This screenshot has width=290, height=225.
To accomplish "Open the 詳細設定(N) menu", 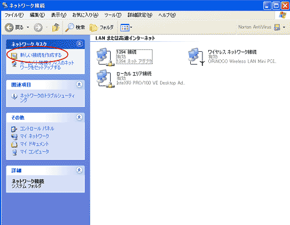I will 140,15.
